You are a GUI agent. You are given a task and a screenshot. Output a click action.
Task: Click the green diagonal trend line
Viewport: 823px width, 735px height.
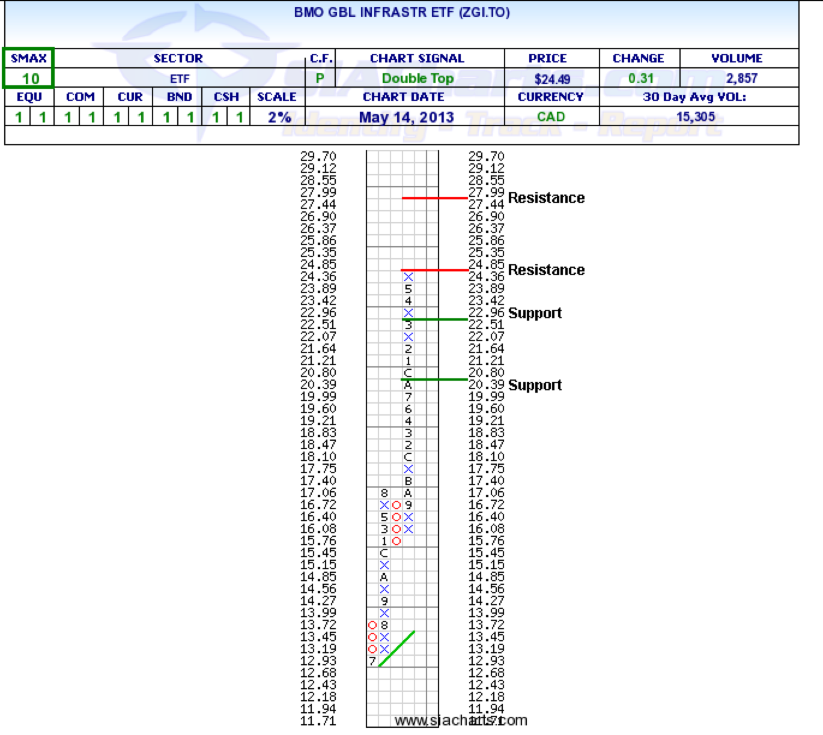pyautogui.click(x=397, y=649)
